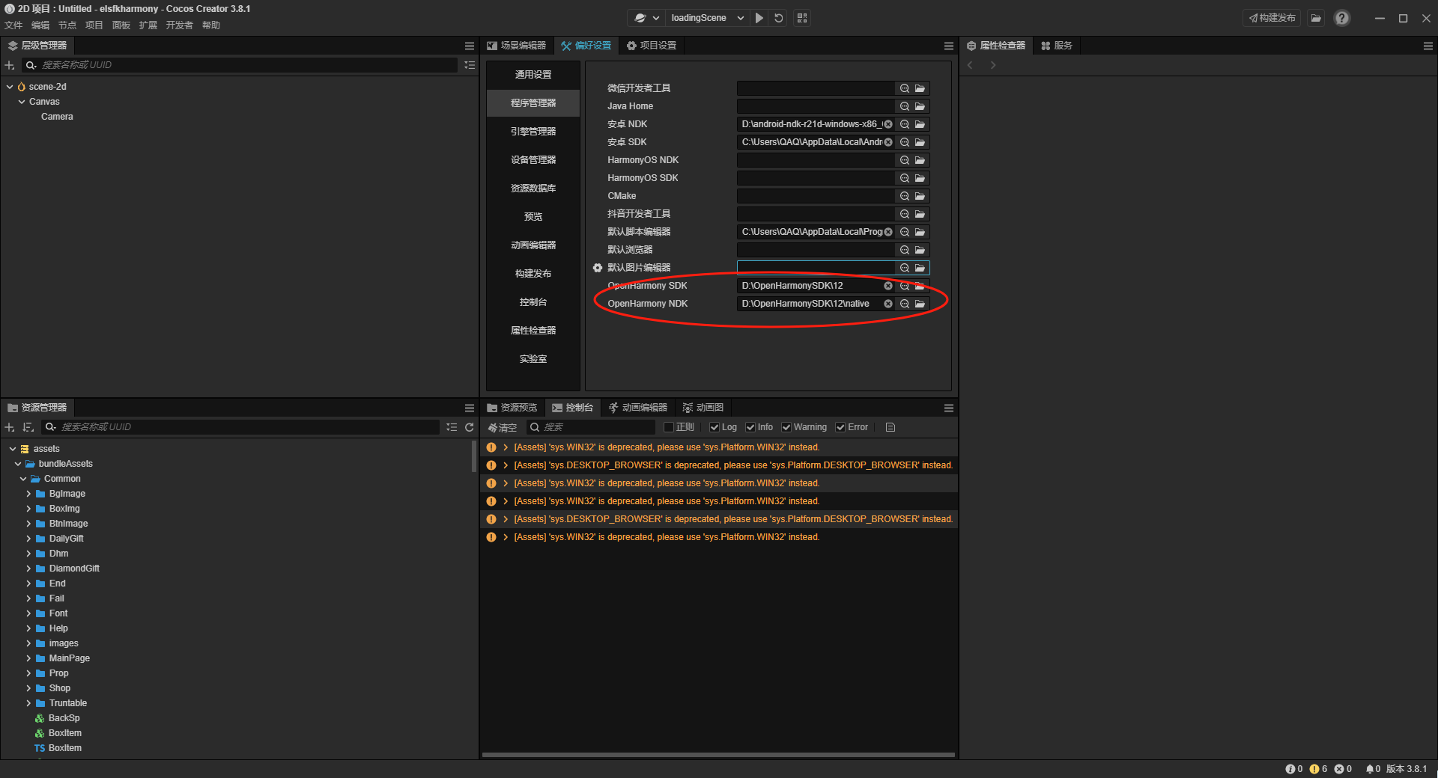Open gear icon beside 默认图片编辑器
The image size is (1438, 778).
(598, 268)
